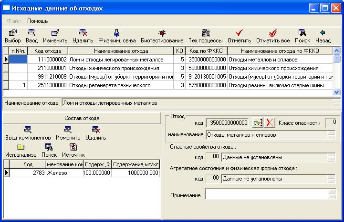Screen dimensions: 344x222
Task: Click the Изменить icon in top toolbar
Action: (55, 33)
